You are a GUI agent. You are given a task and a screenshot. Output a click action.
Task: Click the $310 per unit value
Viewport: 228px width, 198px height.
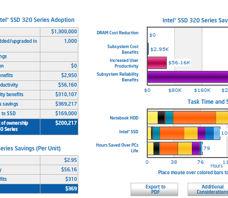click(x=71, y=179)
